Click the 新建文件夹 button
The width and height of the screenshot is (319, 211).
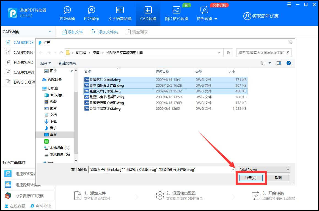(67, 63)
